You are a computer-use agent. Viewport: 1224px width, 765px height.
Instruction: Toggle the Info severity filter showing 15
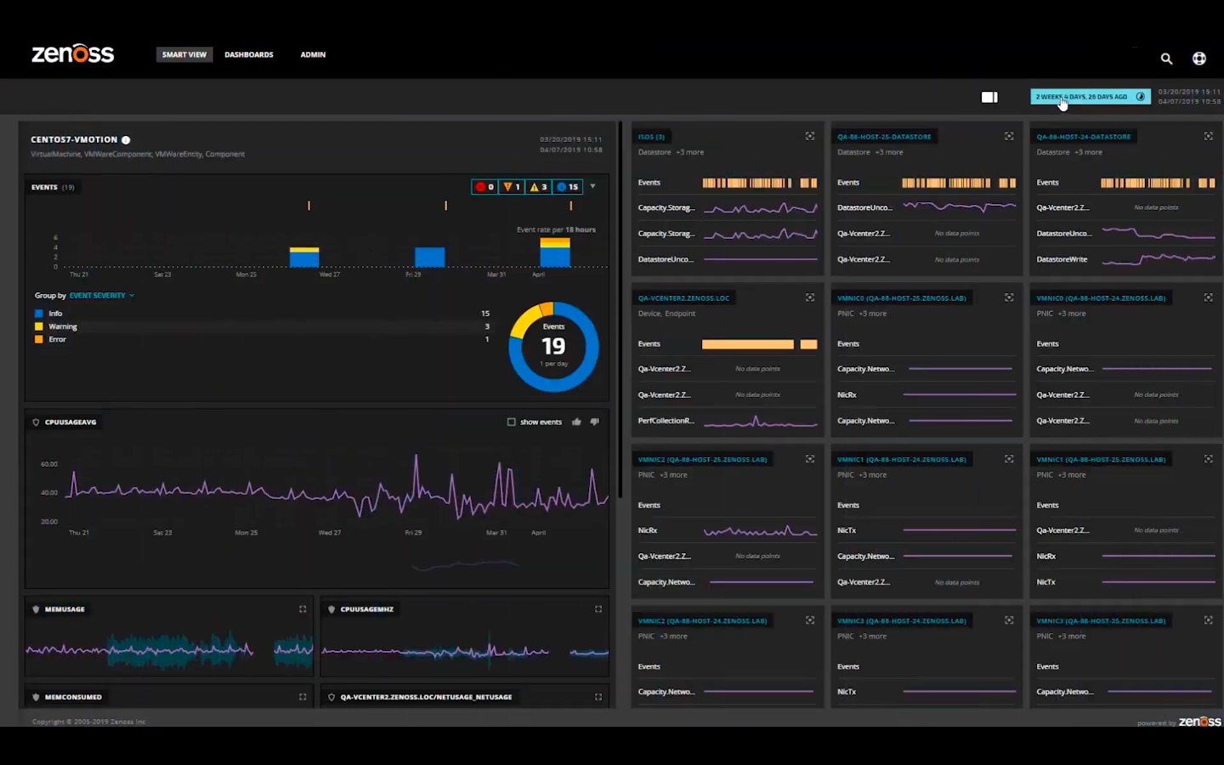tap(568, 186)
